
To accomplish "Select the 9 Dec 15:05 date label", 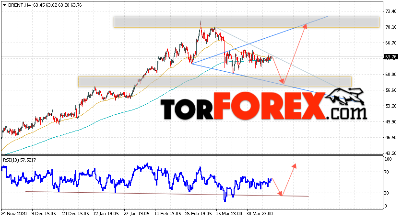I will 44,213.
